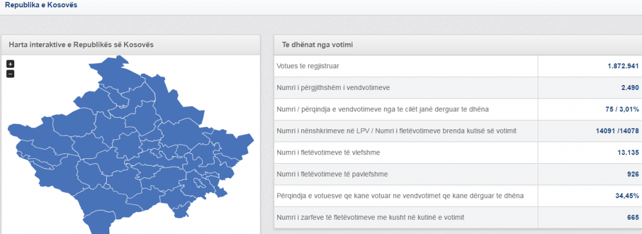Open the Republika e Kosovës header link
This screenshot has width=642, height=234.
(x=41, y=6)
